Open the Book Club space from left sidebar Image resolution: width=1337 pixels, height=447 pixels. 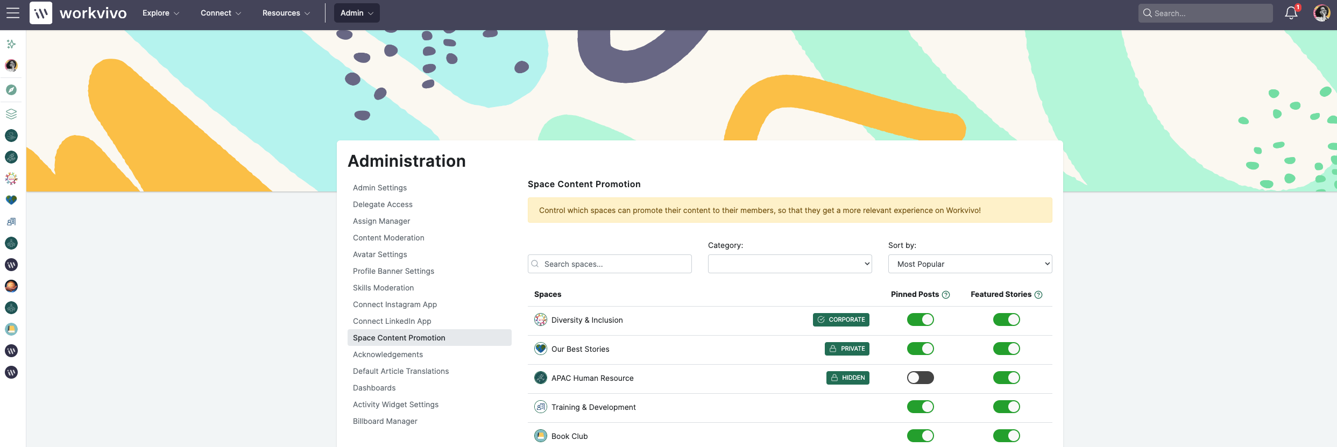tap(11, 329)
